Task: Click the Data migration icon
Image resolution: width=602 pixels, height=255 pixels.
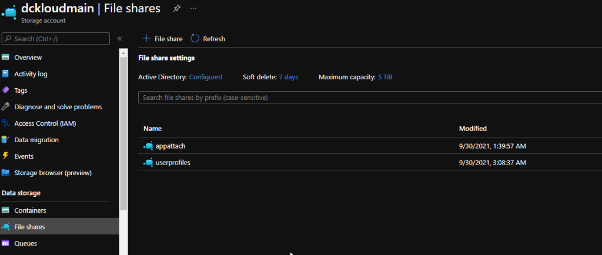Action: point(5,140)
